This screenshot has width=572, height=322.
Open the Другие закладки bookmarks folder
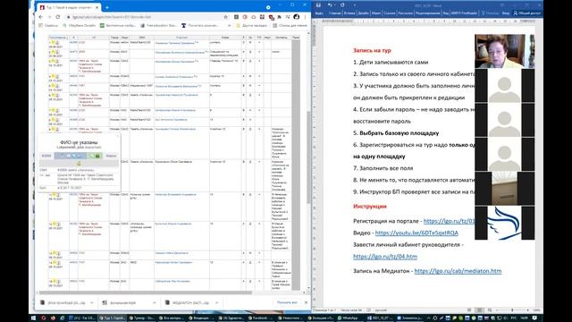coord(252,26)
